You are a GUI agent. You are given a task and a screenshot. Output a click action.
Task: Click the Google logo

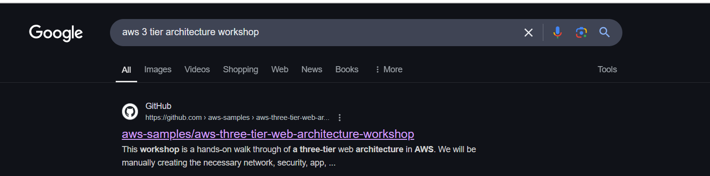pyautogui.click(x=56, y=33)
